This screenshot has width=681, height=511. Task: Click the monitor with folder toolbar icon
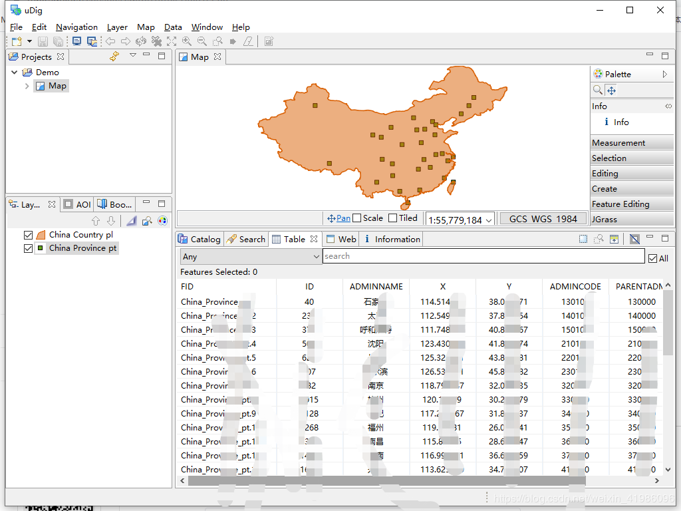coord(92,41)
